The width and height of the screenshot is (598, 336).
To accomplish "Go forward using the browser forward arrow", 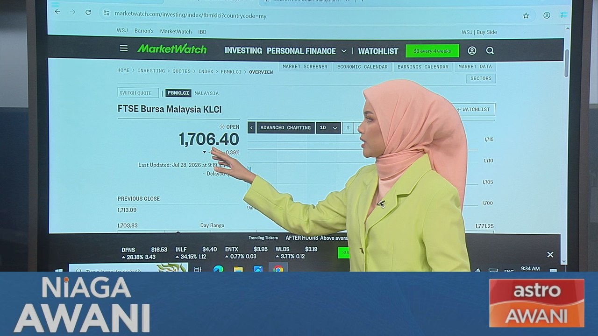I will (72, 12).
